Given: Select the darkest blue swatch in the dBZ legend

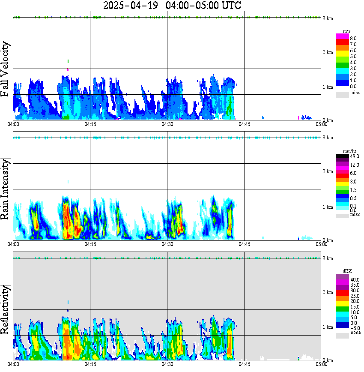Looking at the screenshot, I should coord(342,325).
